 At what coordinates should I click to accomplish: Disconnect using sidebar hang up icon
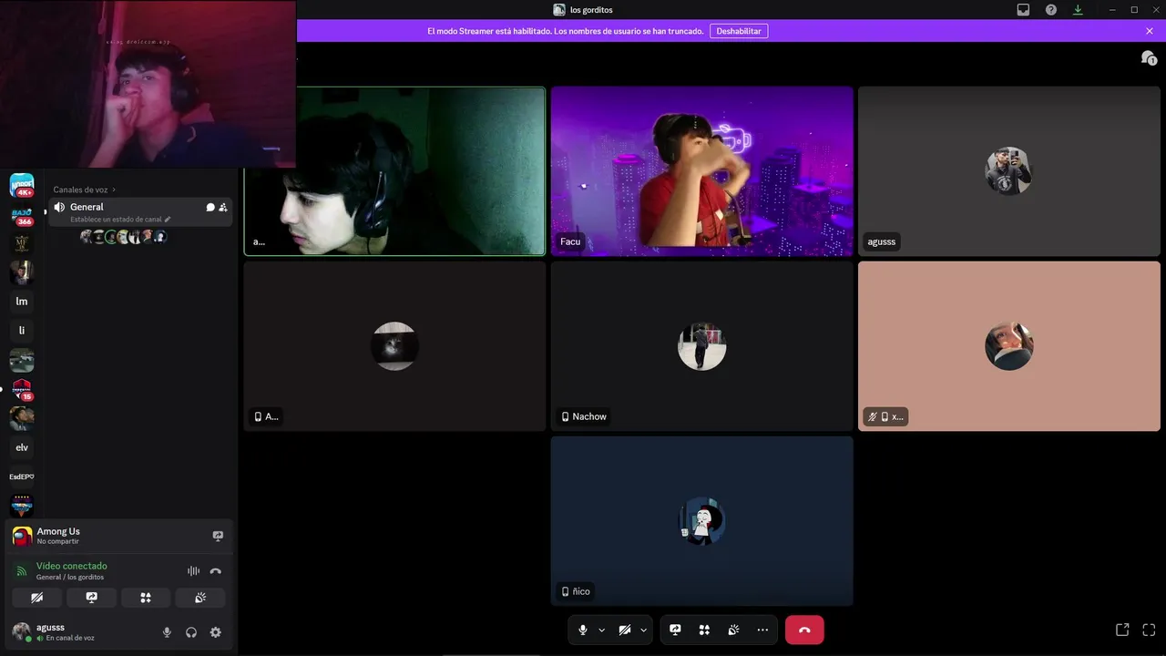pyautogui.click(x=216, y=571)
